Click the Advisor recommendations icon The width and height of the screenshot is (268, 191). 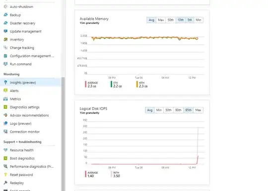(x=5, y=115)
